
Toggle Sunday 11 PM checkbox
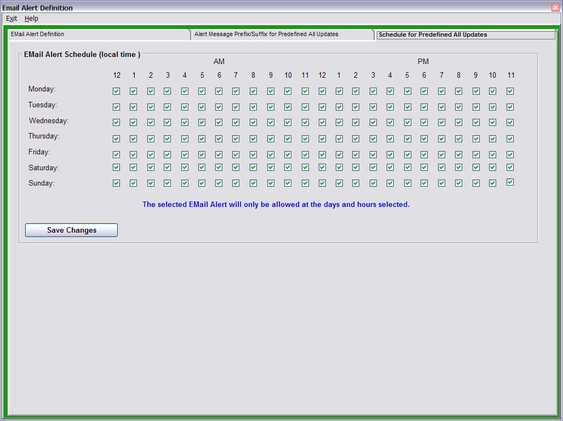coord(510,182)
